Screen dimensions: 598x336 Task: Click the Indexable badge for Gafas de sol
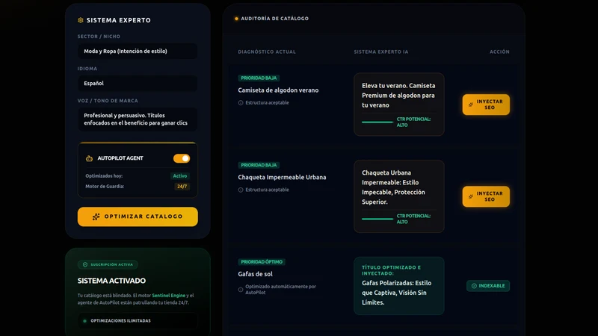(488, 286)
